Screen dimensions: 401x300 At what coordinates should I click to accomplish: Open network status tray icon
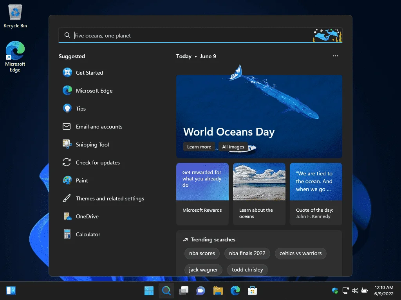[x=345, y=291]
